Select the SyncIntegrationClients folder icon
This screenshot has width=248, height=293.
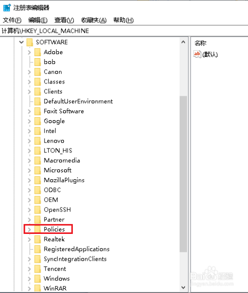(38, 259)
